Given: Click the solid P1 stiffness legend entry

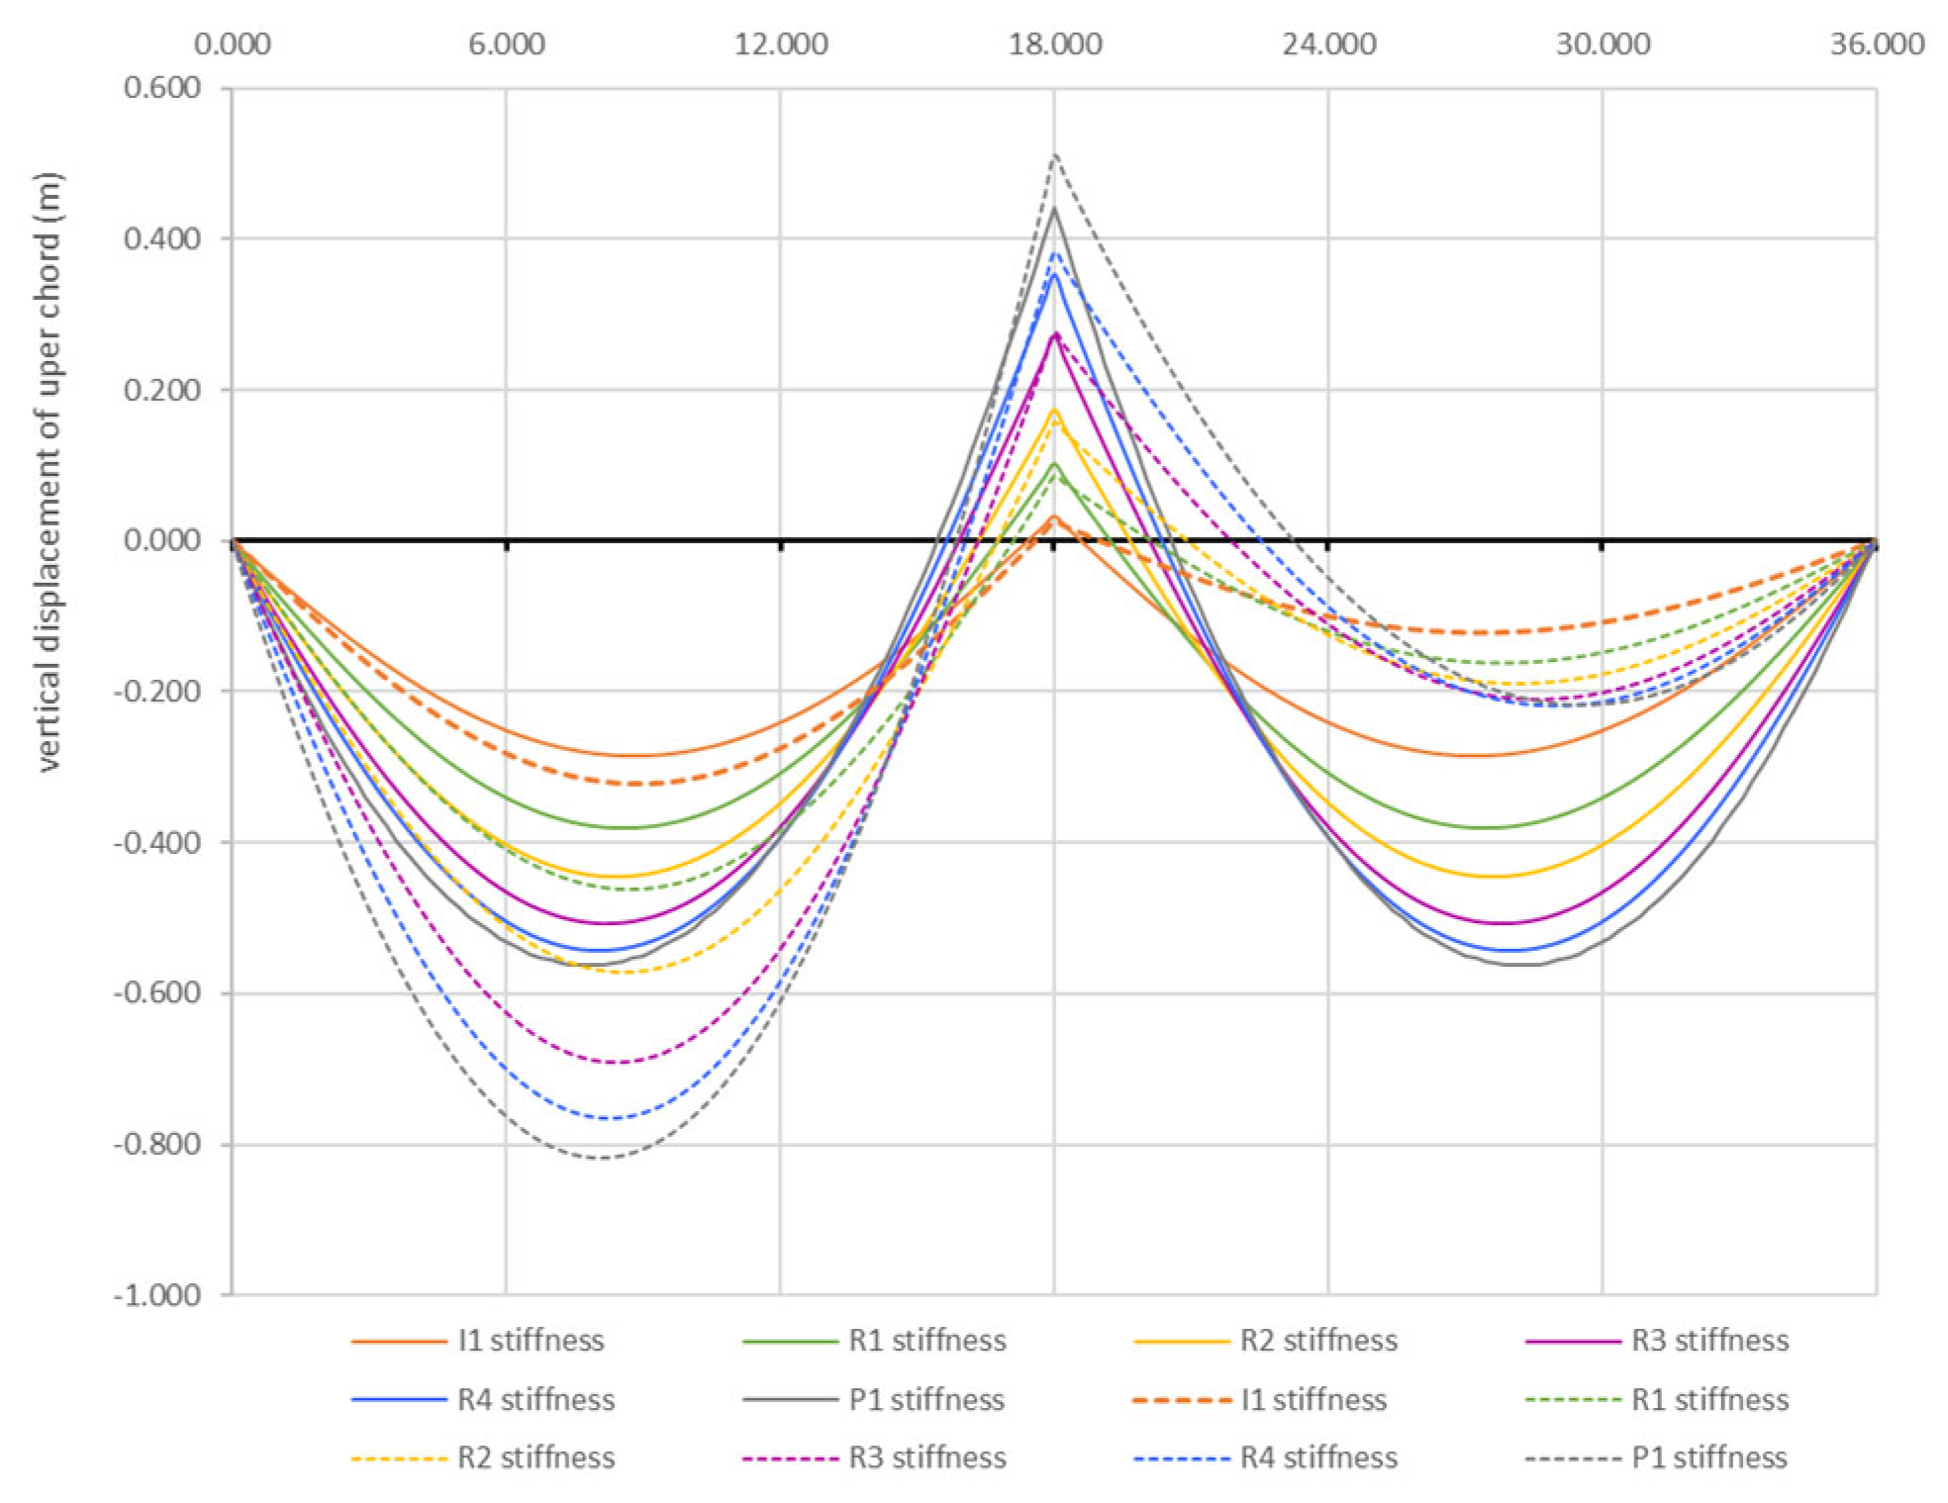Looking at the screenshot, I should pos(925,1399).
